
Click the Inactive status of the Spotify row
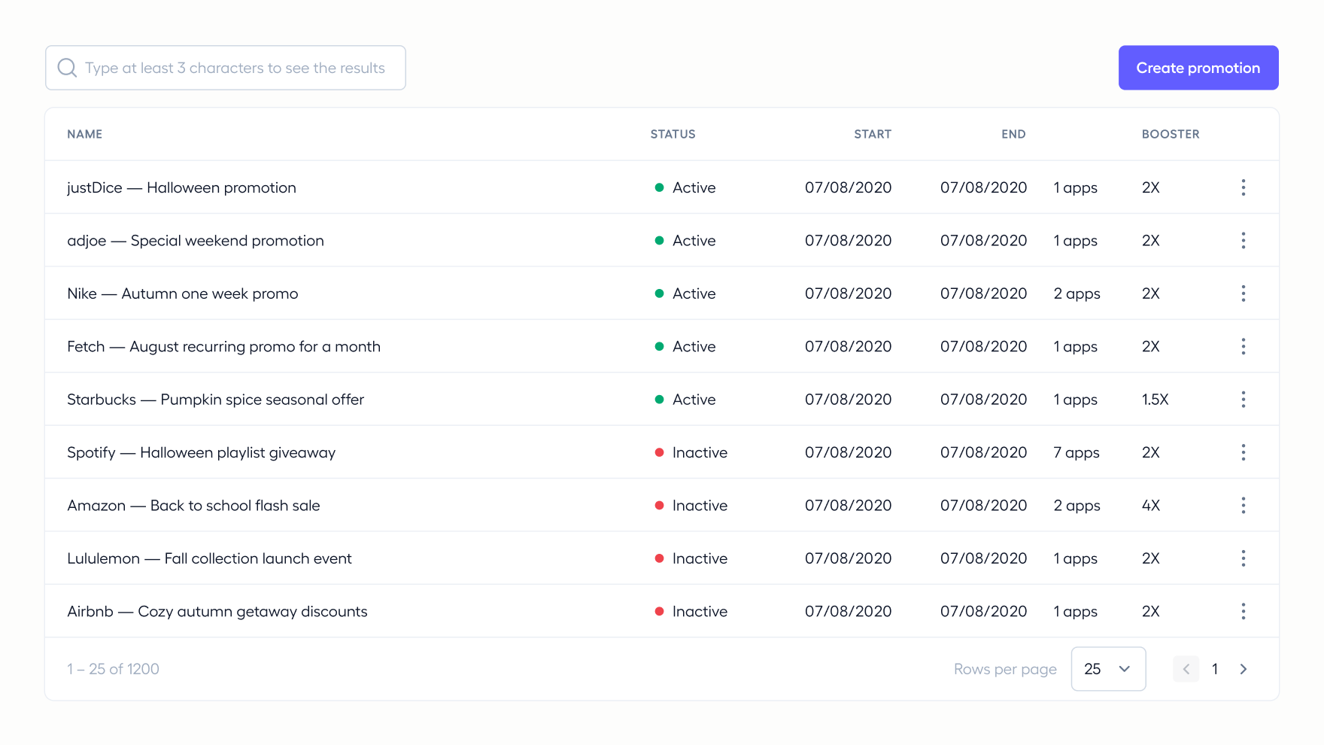pos(691,452)
